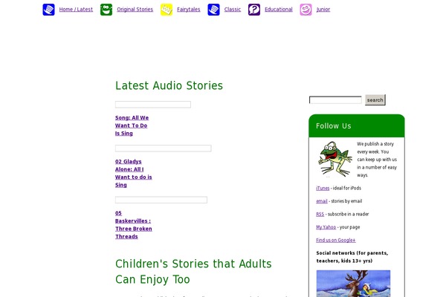Open '05 Baskervilles: Three Broken Threads' link
446x297 pixels.
pyautogui.click(x=133, y=225)
